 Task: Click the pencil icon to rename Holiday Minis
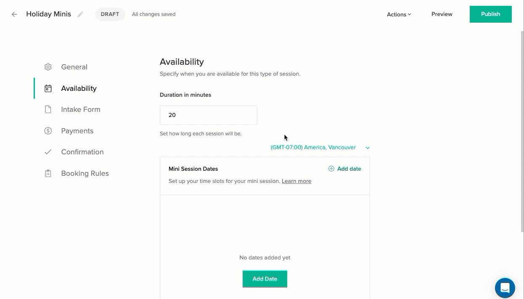80,14
